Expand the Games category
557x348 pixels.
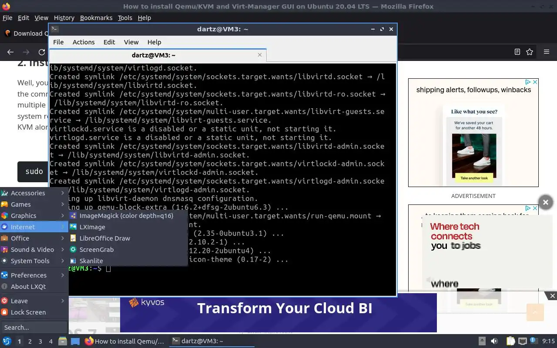pyautogui.click(x=34, y=204)
